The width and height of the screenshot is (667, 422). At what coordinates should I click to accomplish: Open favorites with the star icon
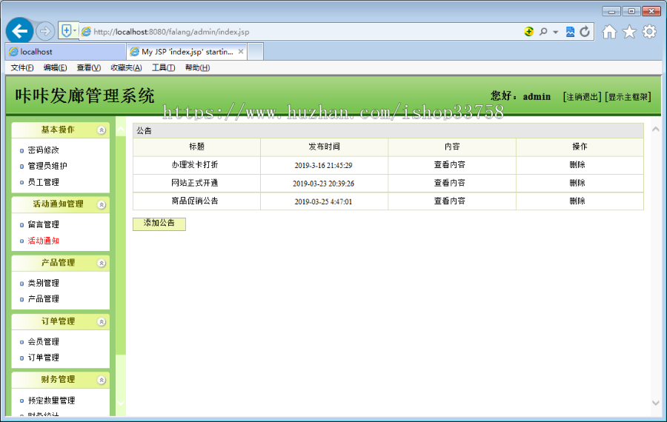coord(629,31)
